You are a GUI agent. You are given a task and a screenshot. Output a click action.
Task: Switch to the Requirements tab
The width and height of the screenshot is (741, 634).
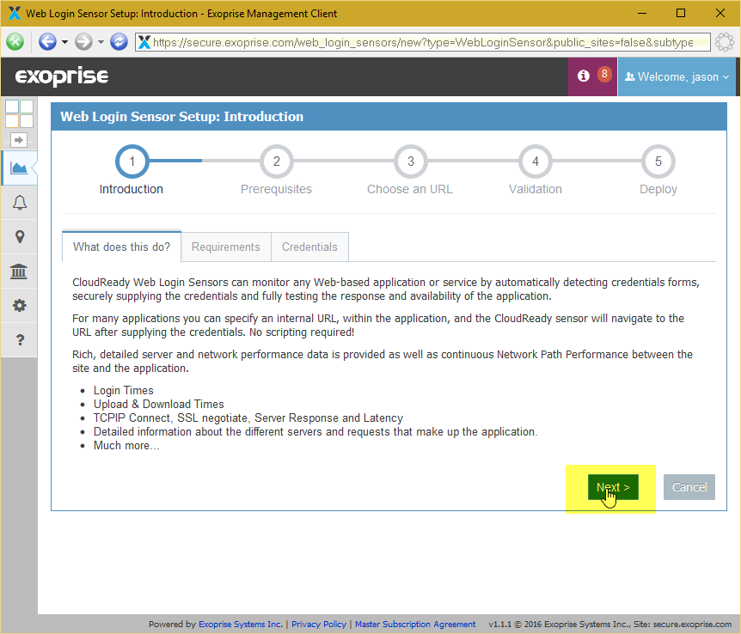pyautogui.click(x=226, y=247)
